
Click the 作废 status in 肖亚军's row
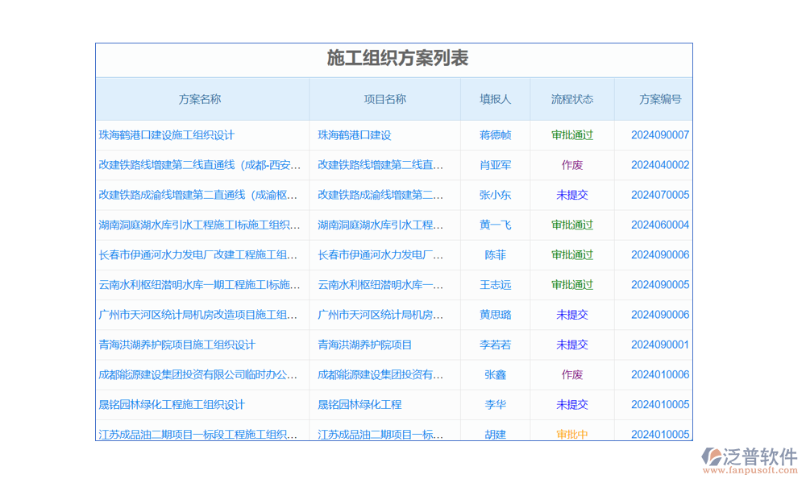point(572,165)
